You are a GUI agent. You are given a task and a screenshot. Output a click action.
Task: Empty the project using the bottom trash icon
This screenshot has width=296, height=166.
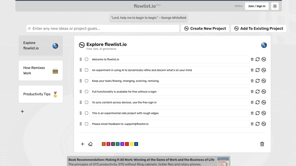pyautogui.click(x=262, y=144)
